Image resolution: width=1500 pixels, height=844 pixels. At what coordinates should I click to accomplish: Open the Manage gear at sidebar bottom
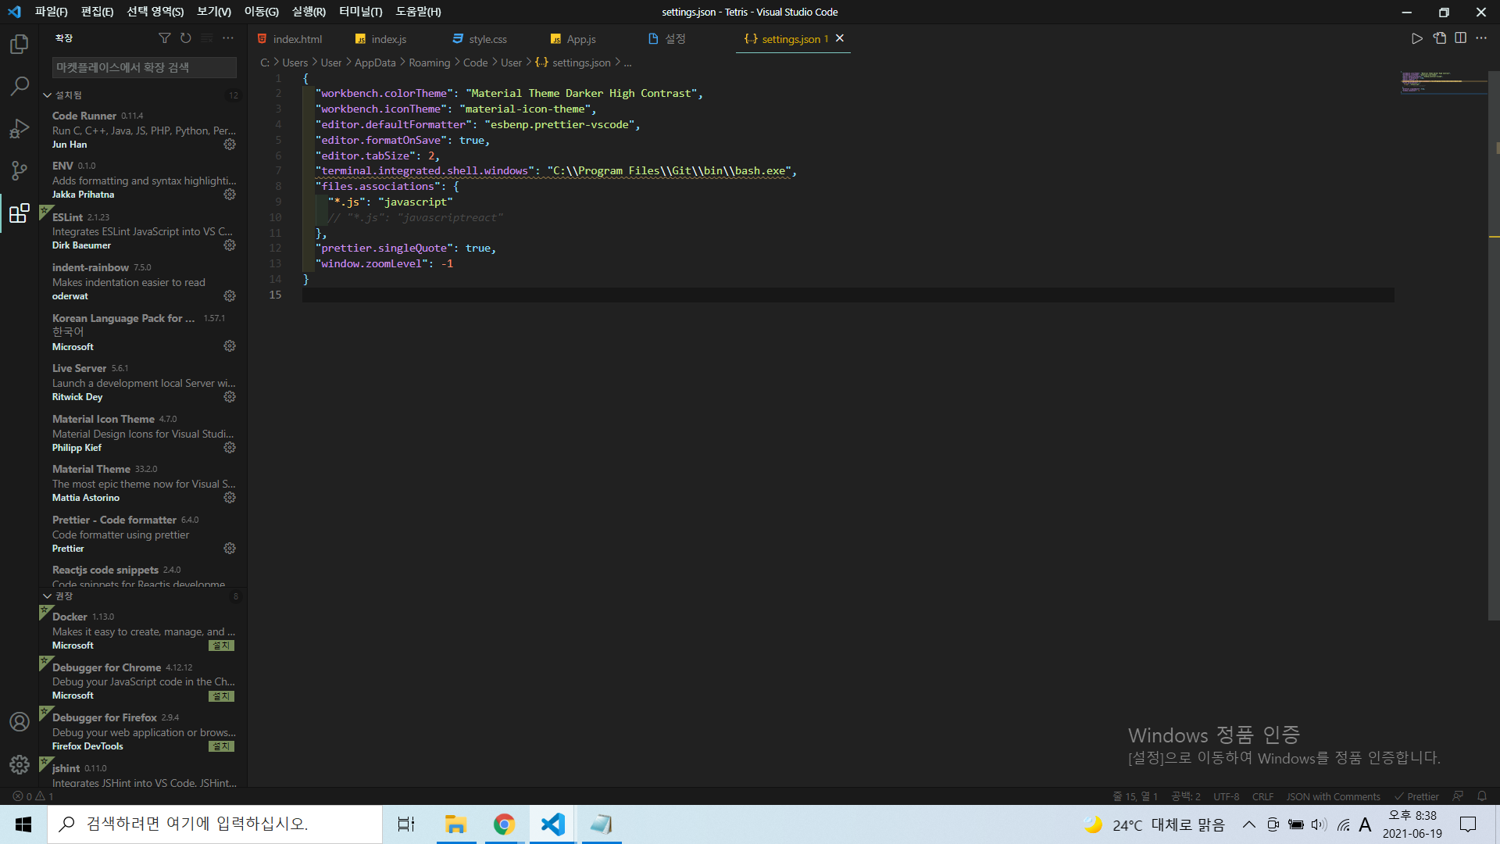click(x=20, y=764)
